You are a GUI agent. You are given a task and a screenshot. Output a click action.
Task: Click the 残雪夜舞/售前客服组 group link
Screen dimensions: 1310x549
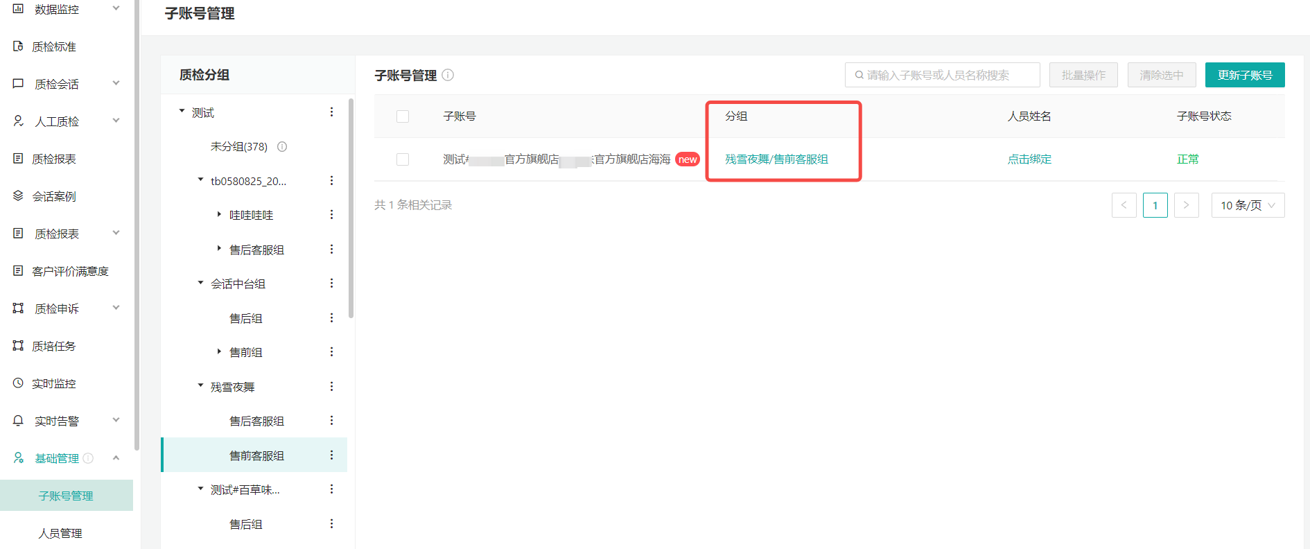coord(776,159)
